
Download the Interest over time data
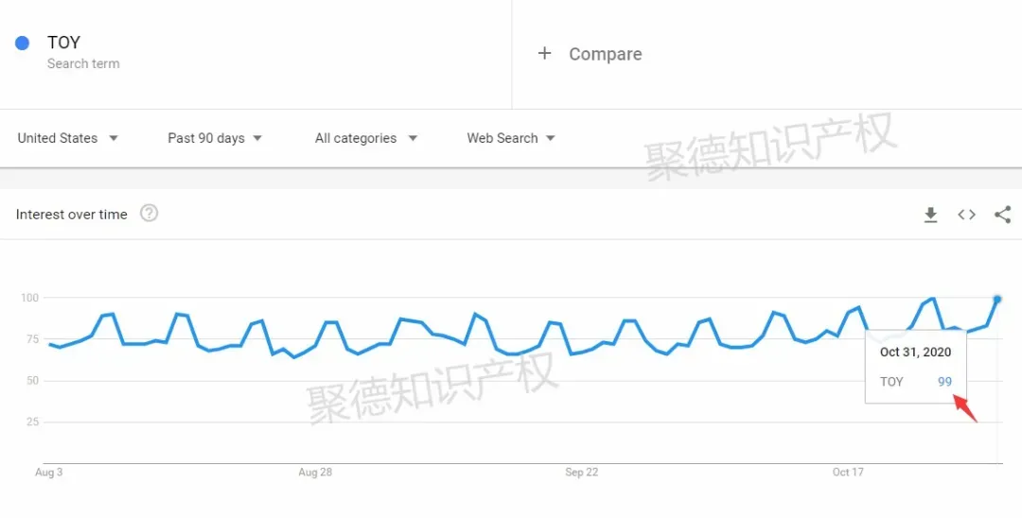[931, 215]
